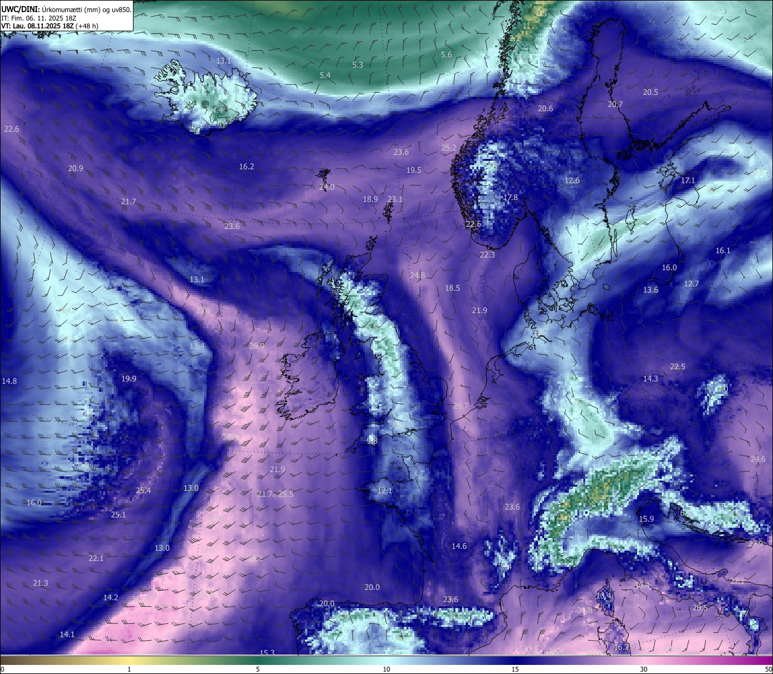Select the 16.2 map value
This screenshot has height=674, width=773.
coord(246,167)
